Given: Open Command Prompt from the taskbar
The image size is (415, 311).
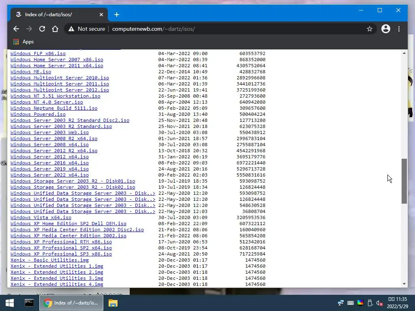Looking at the screenshot, I should 29,303.
